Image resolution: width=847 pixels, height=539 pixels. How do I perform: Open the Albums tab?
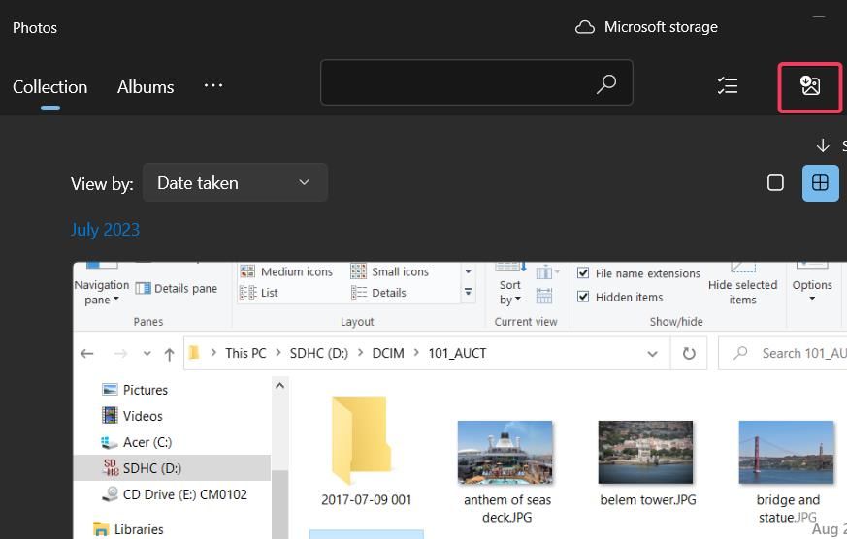tap(146, 86)
